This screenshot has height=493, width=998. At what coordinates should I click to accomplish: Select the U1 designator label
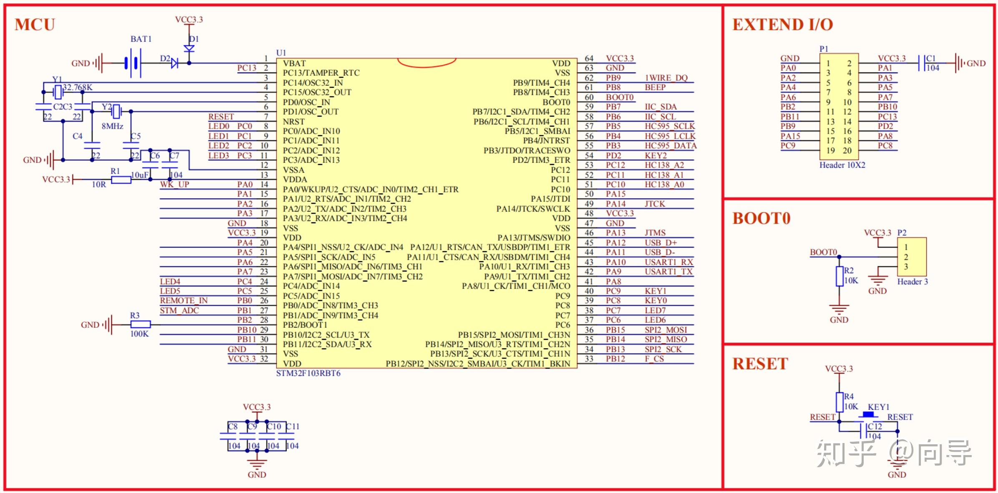pos(281,53)
